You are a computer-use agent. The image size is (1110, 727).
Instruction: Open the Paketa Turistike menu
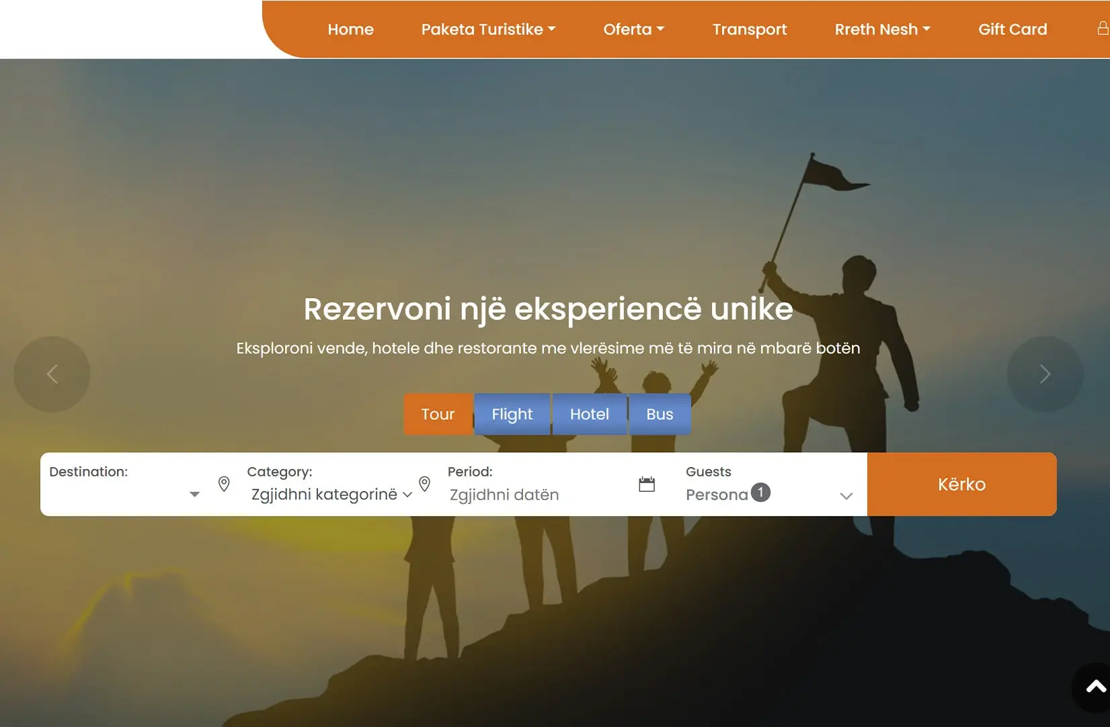[x=488, y=30]
